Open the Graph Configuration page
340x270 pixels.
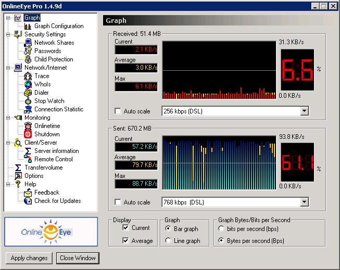tap(59, 26)
